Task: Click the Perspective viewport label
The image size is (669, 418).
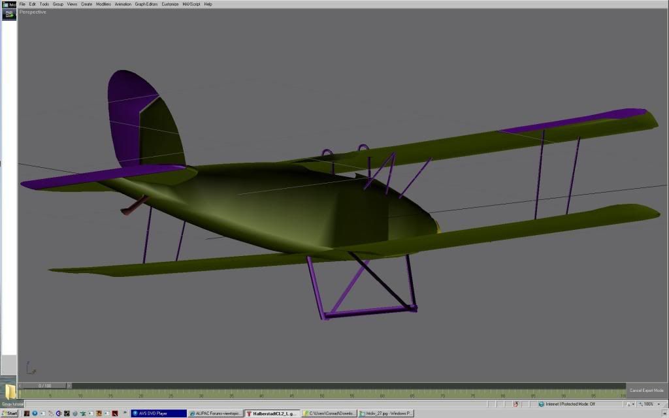Action: 33,12
